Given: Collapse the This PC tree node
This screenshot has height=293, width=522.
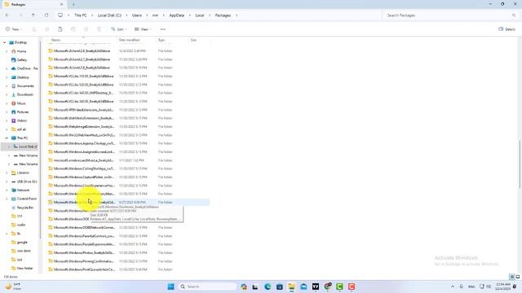Looking at the screenshot, I should [x=7, y=138].
